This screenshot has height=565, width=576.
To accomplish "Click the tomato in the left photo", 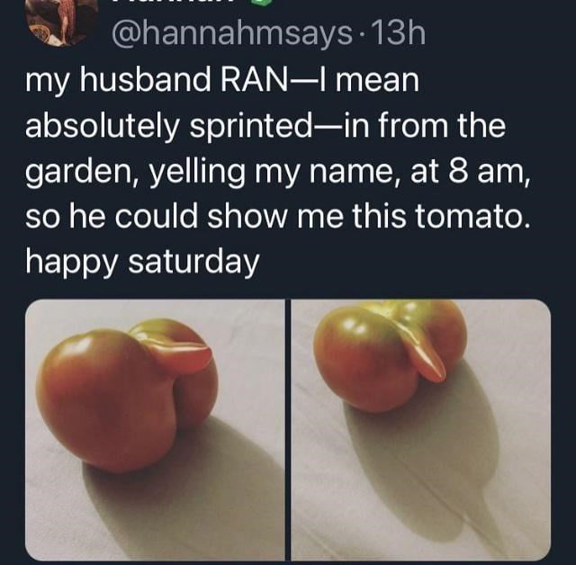I will [126, 396].
